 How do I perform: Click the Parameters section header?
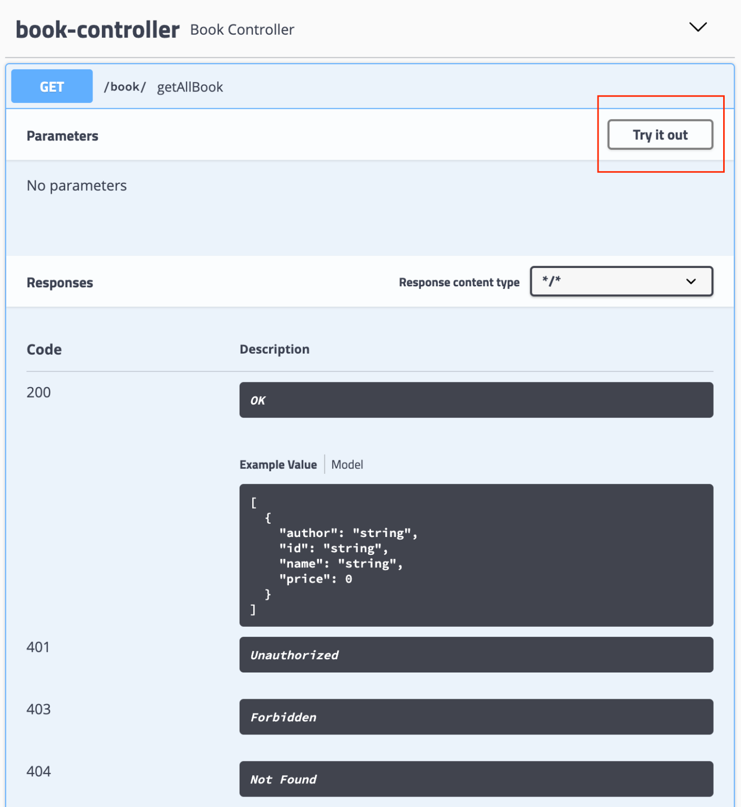pyautogui.click(x=62, y=136)
